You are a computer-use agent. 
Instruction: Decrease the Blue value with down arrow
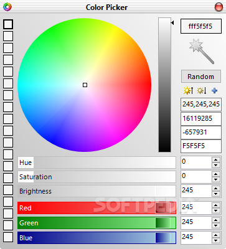pos(216,240)
